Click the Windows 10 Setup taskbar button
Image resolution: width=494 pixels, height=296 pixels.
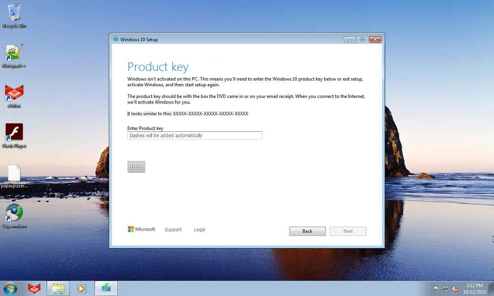coord(106,288)
